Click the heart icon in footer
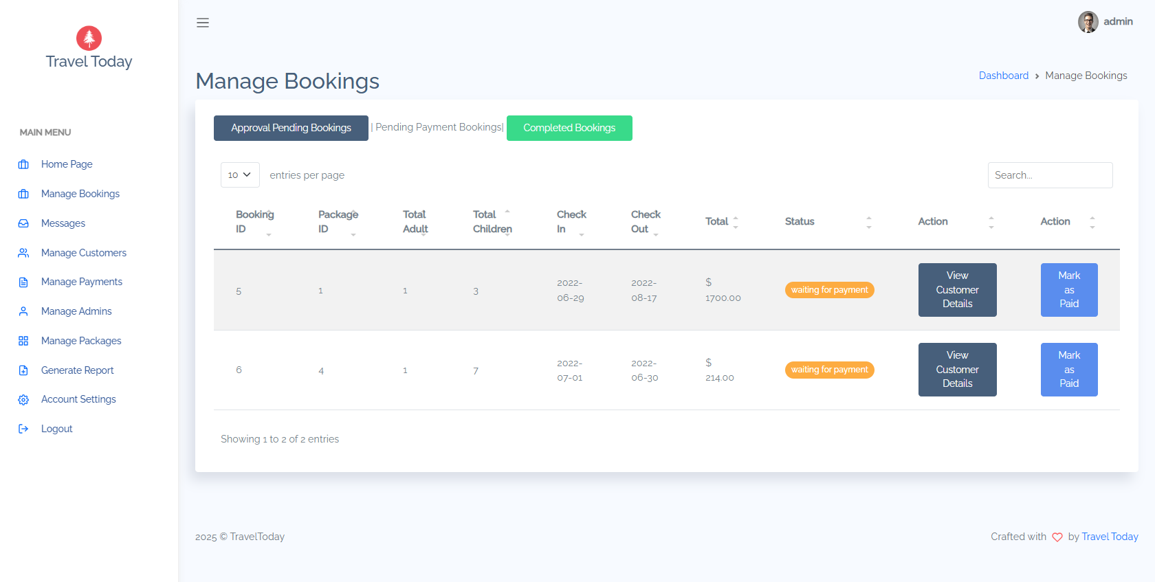The width and height of the screenshot is (1155, 582). [1057, 537]
